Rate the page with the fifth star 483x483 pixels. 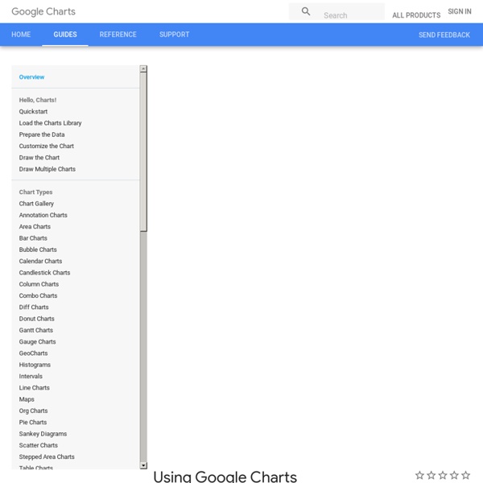[x=466, y=475]
